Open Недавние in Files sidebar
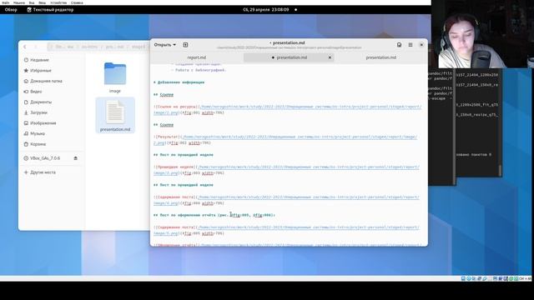The image size is (534, 300). (x=37, y=60)
